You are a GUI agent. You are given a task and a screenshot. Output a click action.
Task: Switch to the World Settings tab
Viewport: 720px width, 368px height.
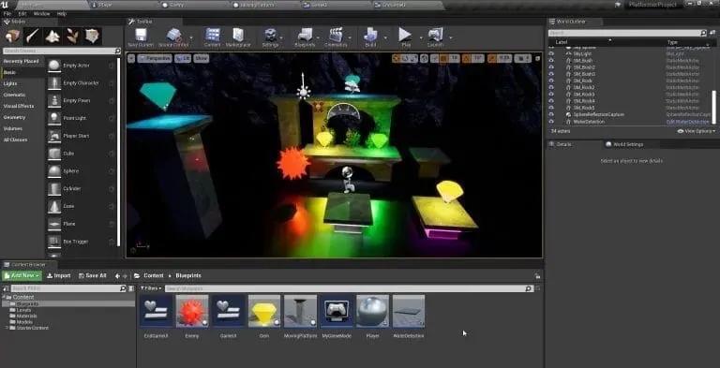(624, 144)
